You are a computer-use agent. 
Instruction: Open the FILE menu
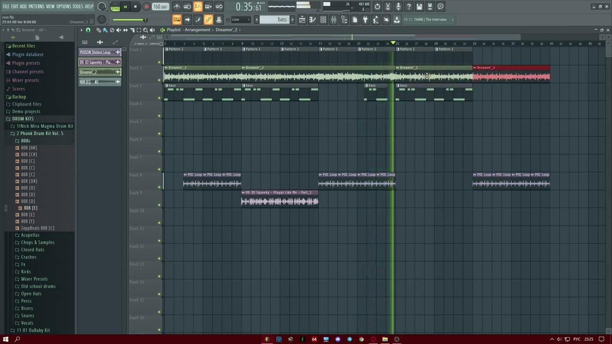point(6,7)
